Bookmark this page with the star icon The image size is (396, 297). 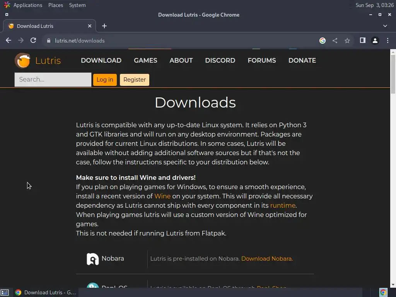tap(347, 41)
